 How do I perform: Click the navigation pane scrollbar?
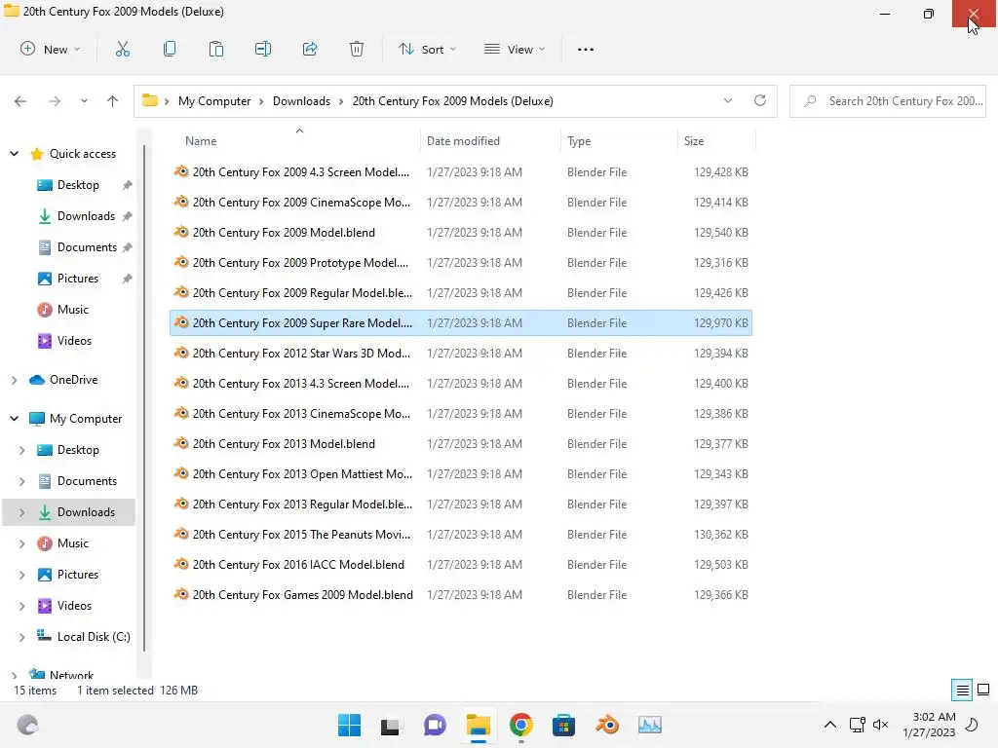coord(144,397)
